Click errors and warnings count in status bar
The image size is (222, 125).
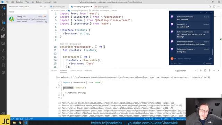(20, 119)
